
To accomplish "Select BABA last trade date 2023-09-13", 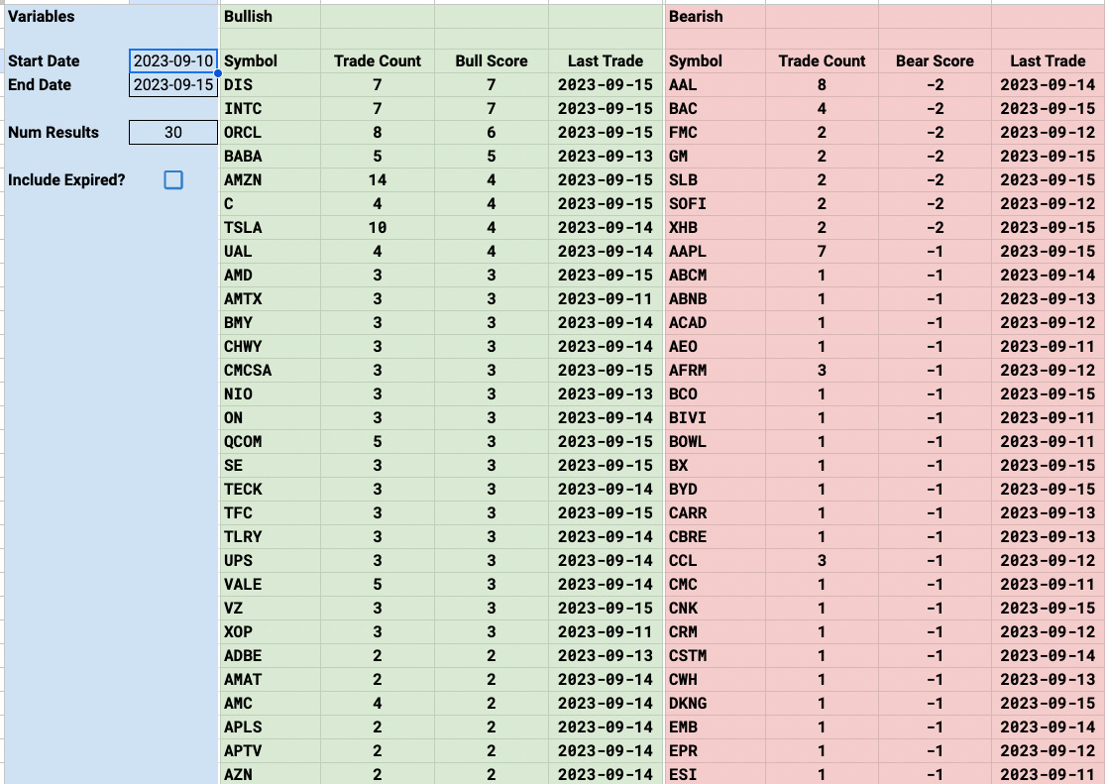I will (x=605, y=156).
